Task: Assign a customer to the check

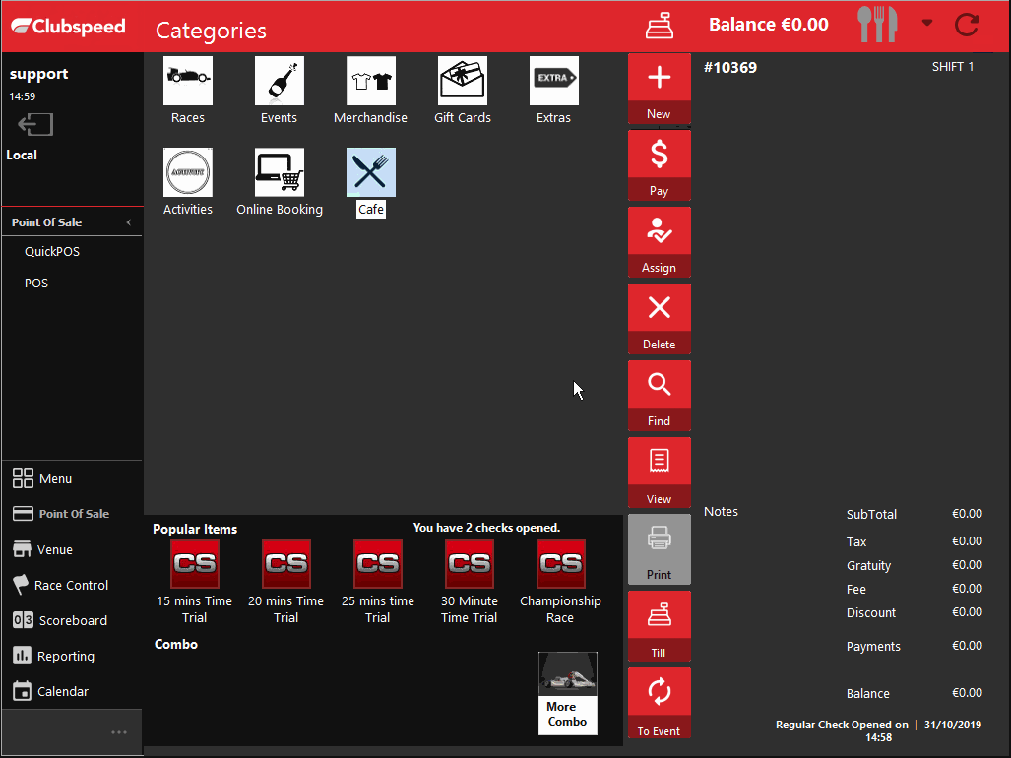Action: 659,242
